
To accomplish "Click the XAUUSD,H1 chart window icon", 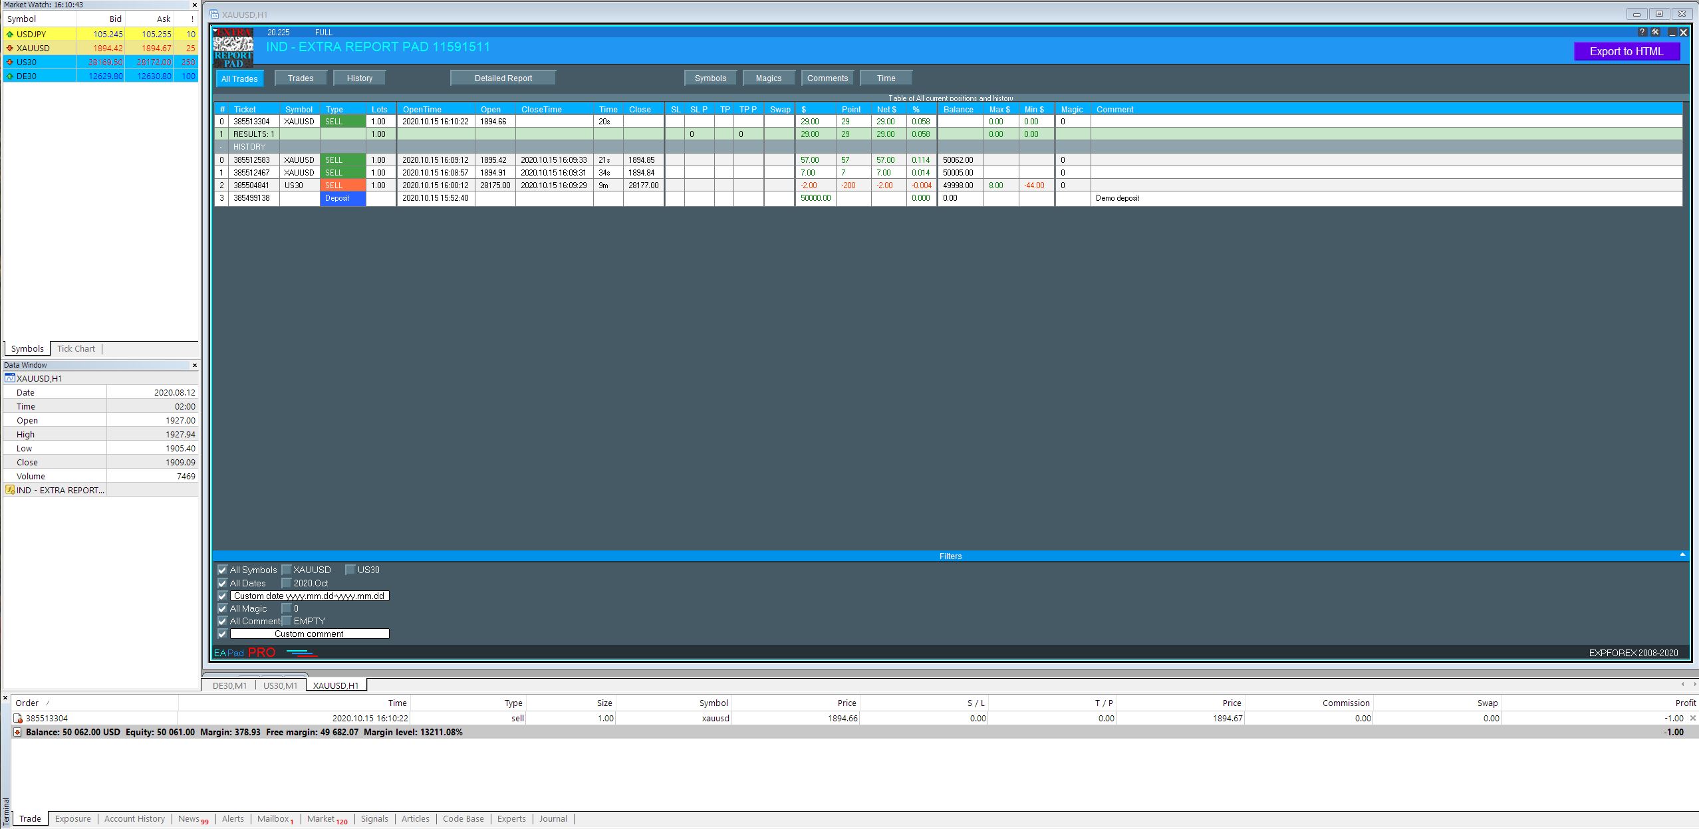I will pyautogui.click(x=214, y=14).
